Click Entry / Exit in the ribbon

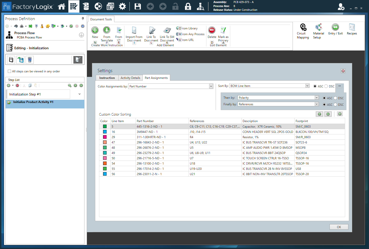[335, 30]
